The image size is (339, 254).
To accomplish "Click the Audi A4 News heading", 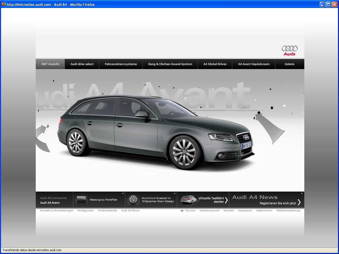I will [255, 197].
